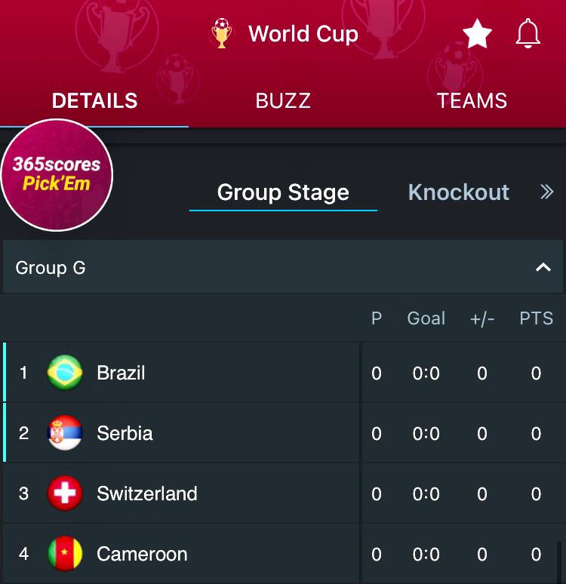Open the 365scores Pick'Em badge
This screenshot has width=566, height=584.
point(57,174)
